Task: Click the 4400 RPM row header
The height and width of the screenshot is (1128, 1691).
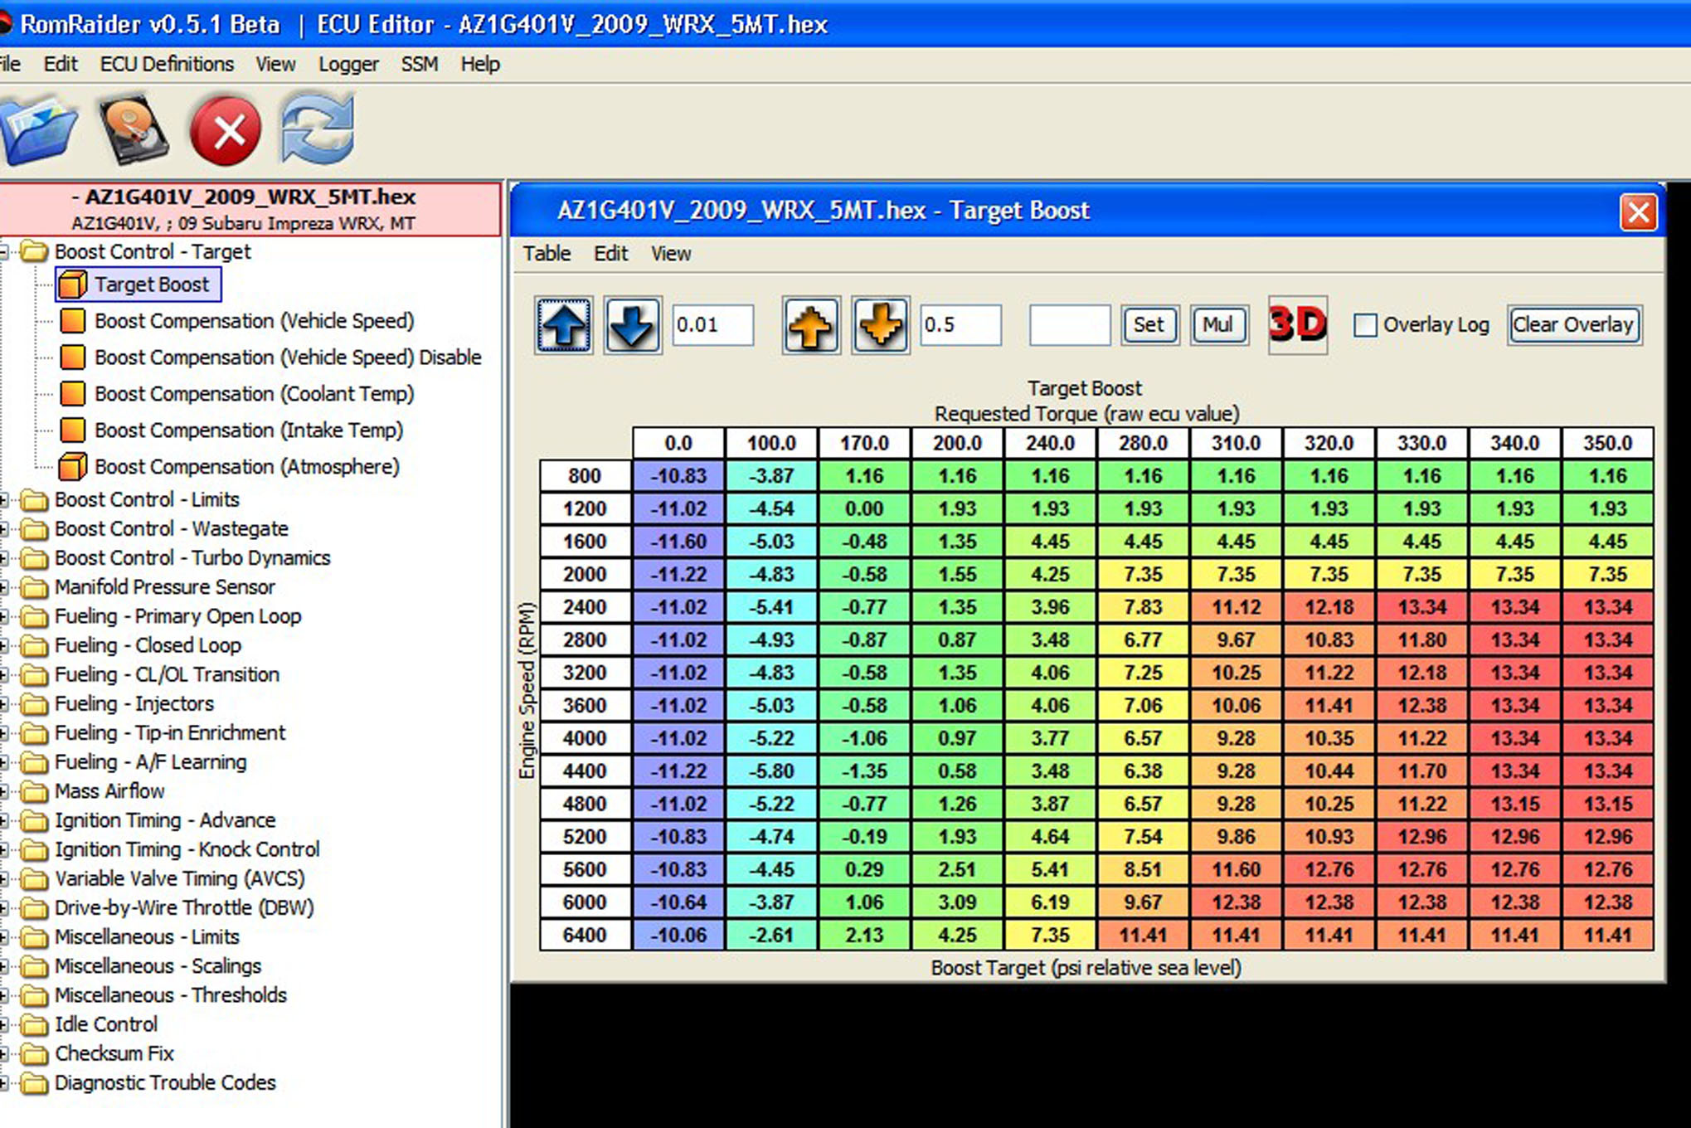Action: (585, 771)
